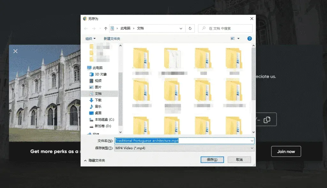This screenshot has height=188, width=327.
Task: Open view options dropdown arrow
Action: click(238, 38)
